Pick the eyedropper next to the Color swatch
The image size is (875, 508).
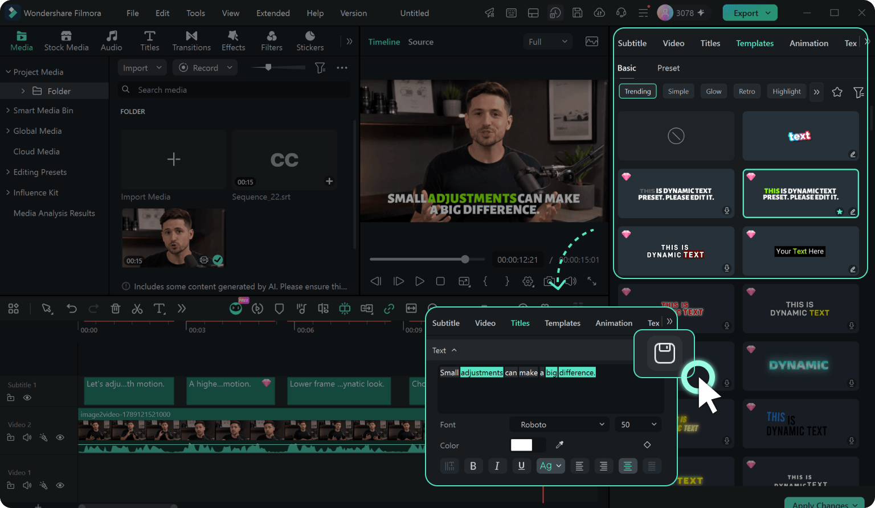tap(559, 445)
